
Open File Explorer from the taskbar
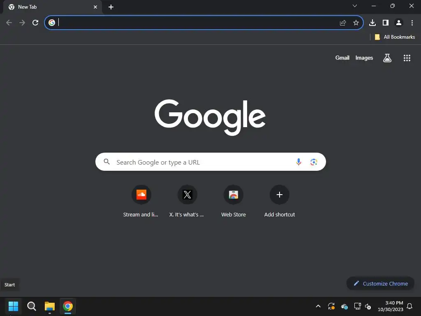(50, 306)
